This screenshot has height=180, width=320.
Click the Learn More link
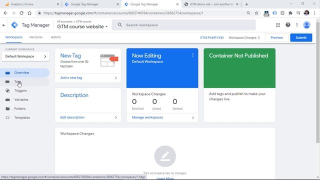coord(165,178)
